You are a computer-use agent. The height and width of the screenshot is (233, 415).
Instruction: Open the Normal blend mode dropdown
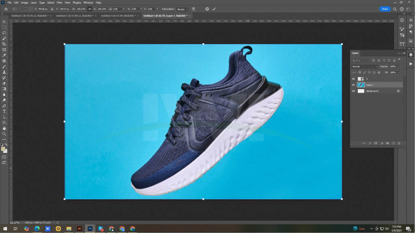365,67
